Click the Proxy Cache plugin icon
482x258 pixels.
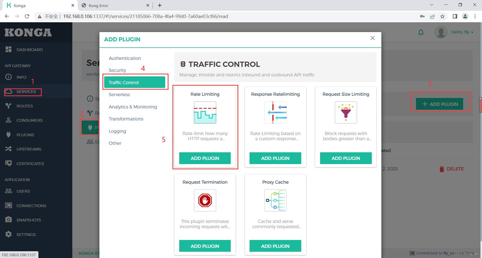(x=275, y=200)
